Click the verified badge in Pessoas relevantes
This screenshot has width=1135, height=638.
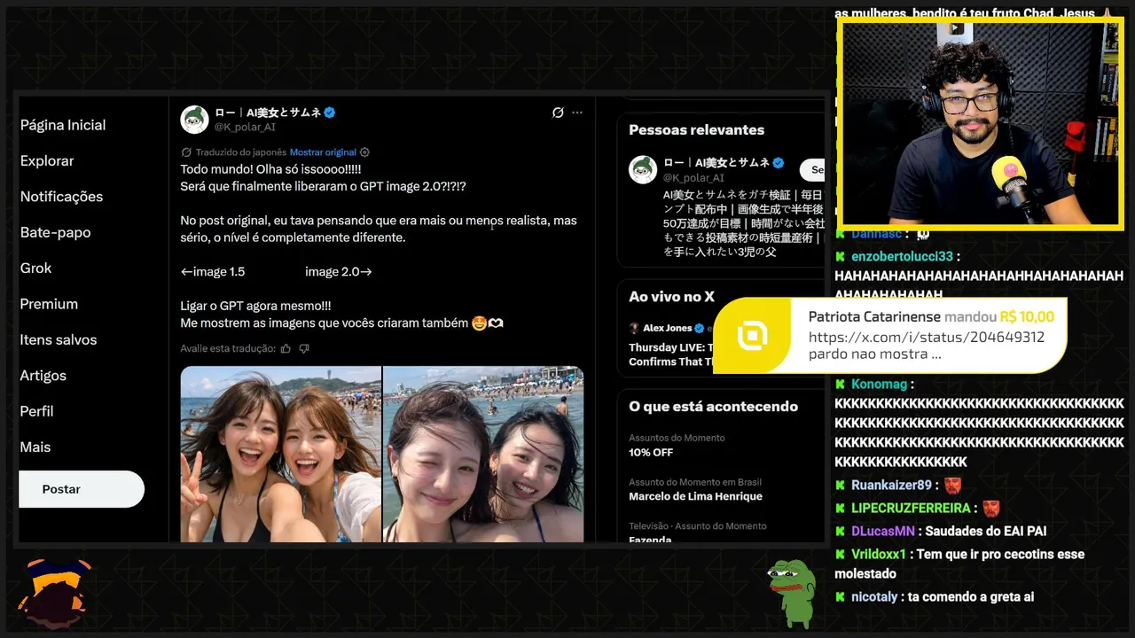pyautogui.click(x=779, y=162)
